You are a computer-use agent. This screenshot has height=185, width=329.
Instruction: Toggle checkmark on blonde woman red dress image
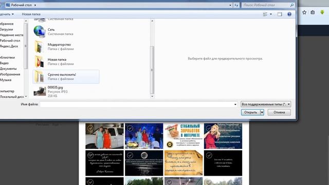209,128
